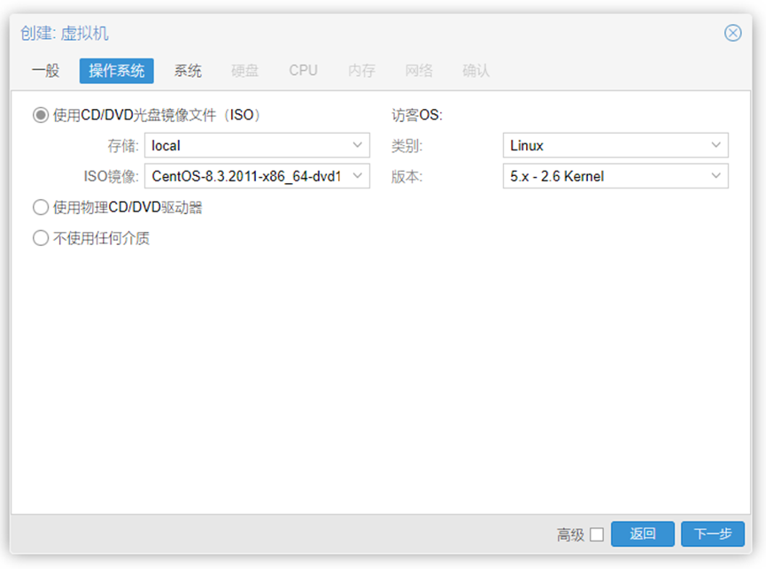This screenshot has height=569, width=766.
Task: Click the ISO镜像: label
Action: pyautogui.click(x=112, y=177)
